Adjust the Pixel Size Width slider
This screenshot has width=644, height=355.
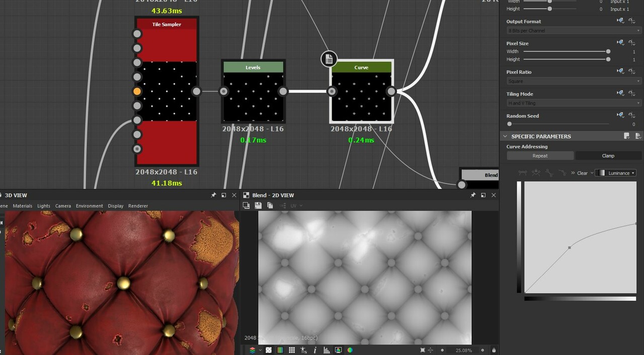pos(566,51)
